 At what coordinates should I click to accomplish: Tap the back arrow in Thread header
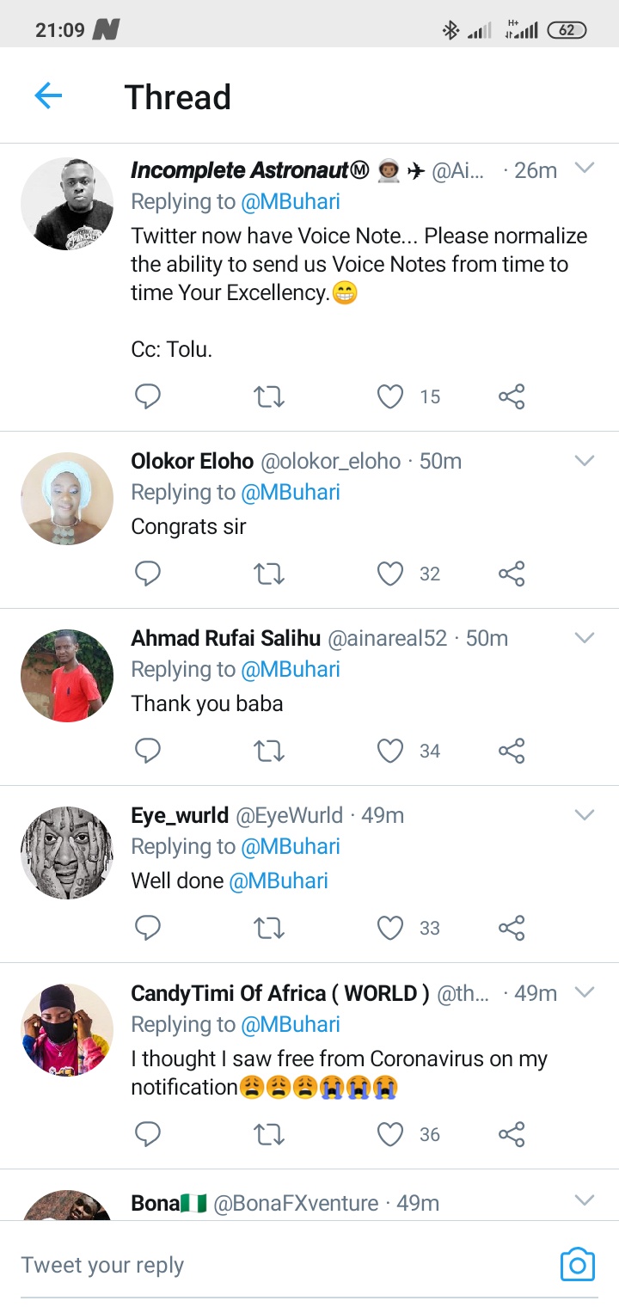tap(48, 96)
